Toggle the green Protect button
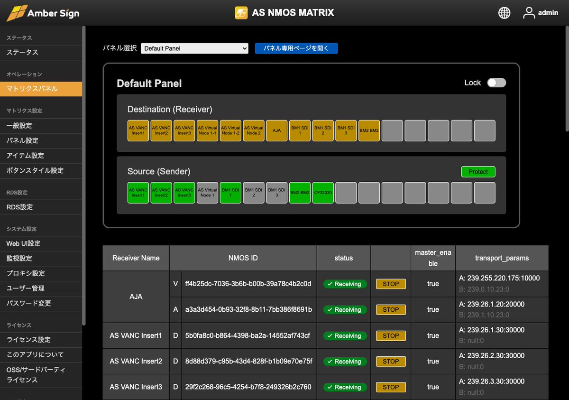 (478, 172)
